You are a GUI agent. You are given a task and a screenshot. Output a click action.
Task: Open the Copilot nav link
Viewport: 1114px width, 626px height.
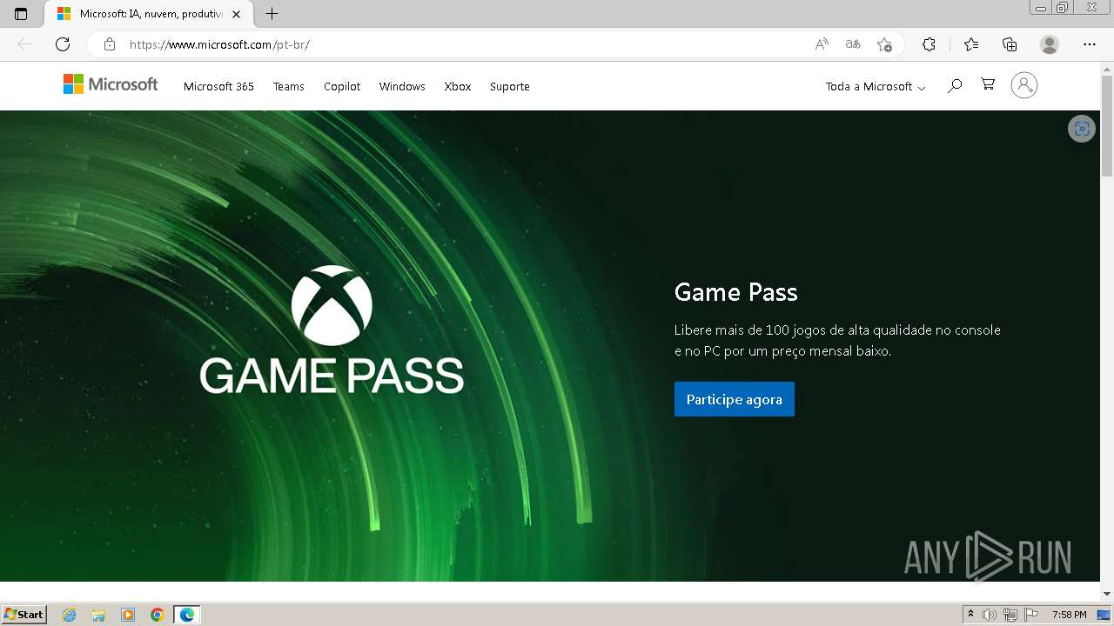(x=342, y=86)
